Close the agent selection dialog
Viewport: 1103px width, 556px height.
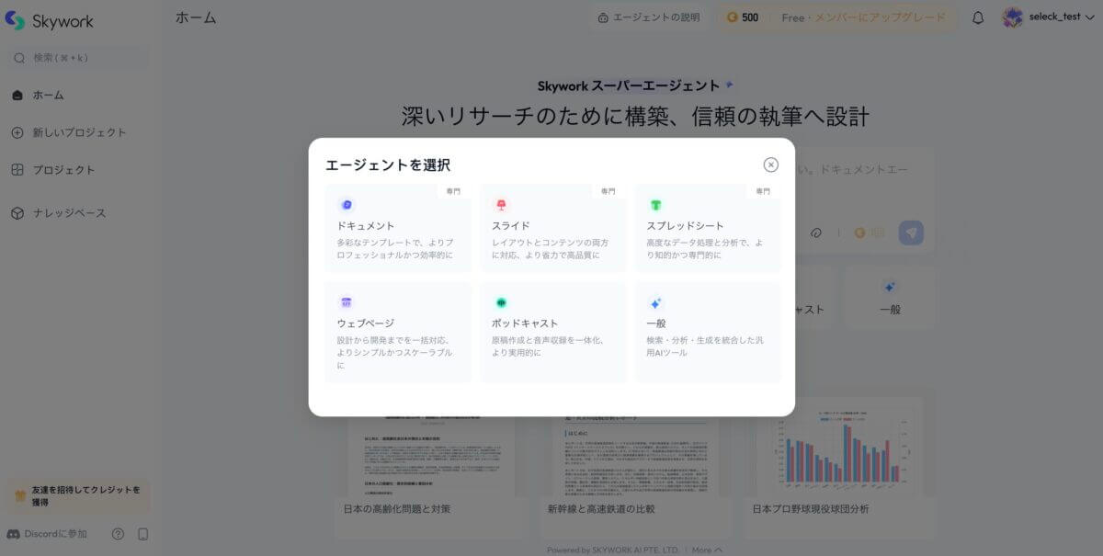point(770,165)
